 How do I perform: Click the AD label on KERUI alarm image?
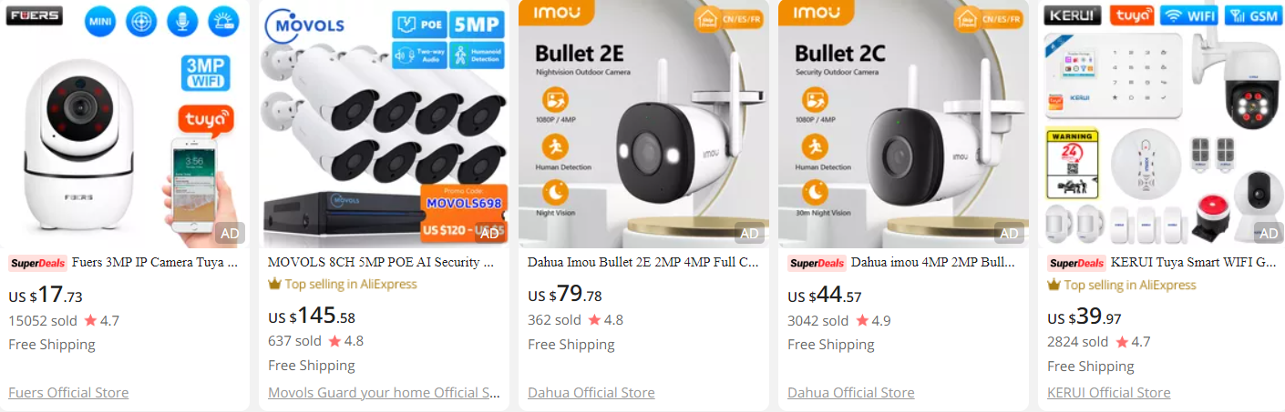pyautogui.click(x=1269, y=234)
